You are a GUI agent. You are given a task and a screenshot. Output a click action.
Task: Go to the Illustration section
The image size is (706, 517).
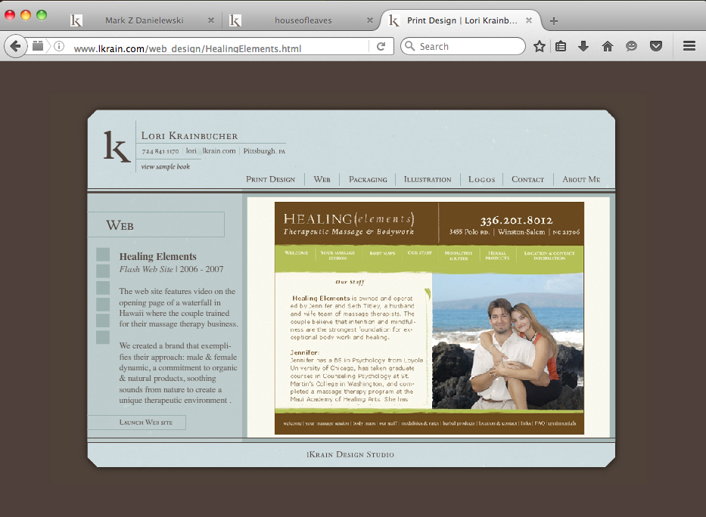point(428,179)
